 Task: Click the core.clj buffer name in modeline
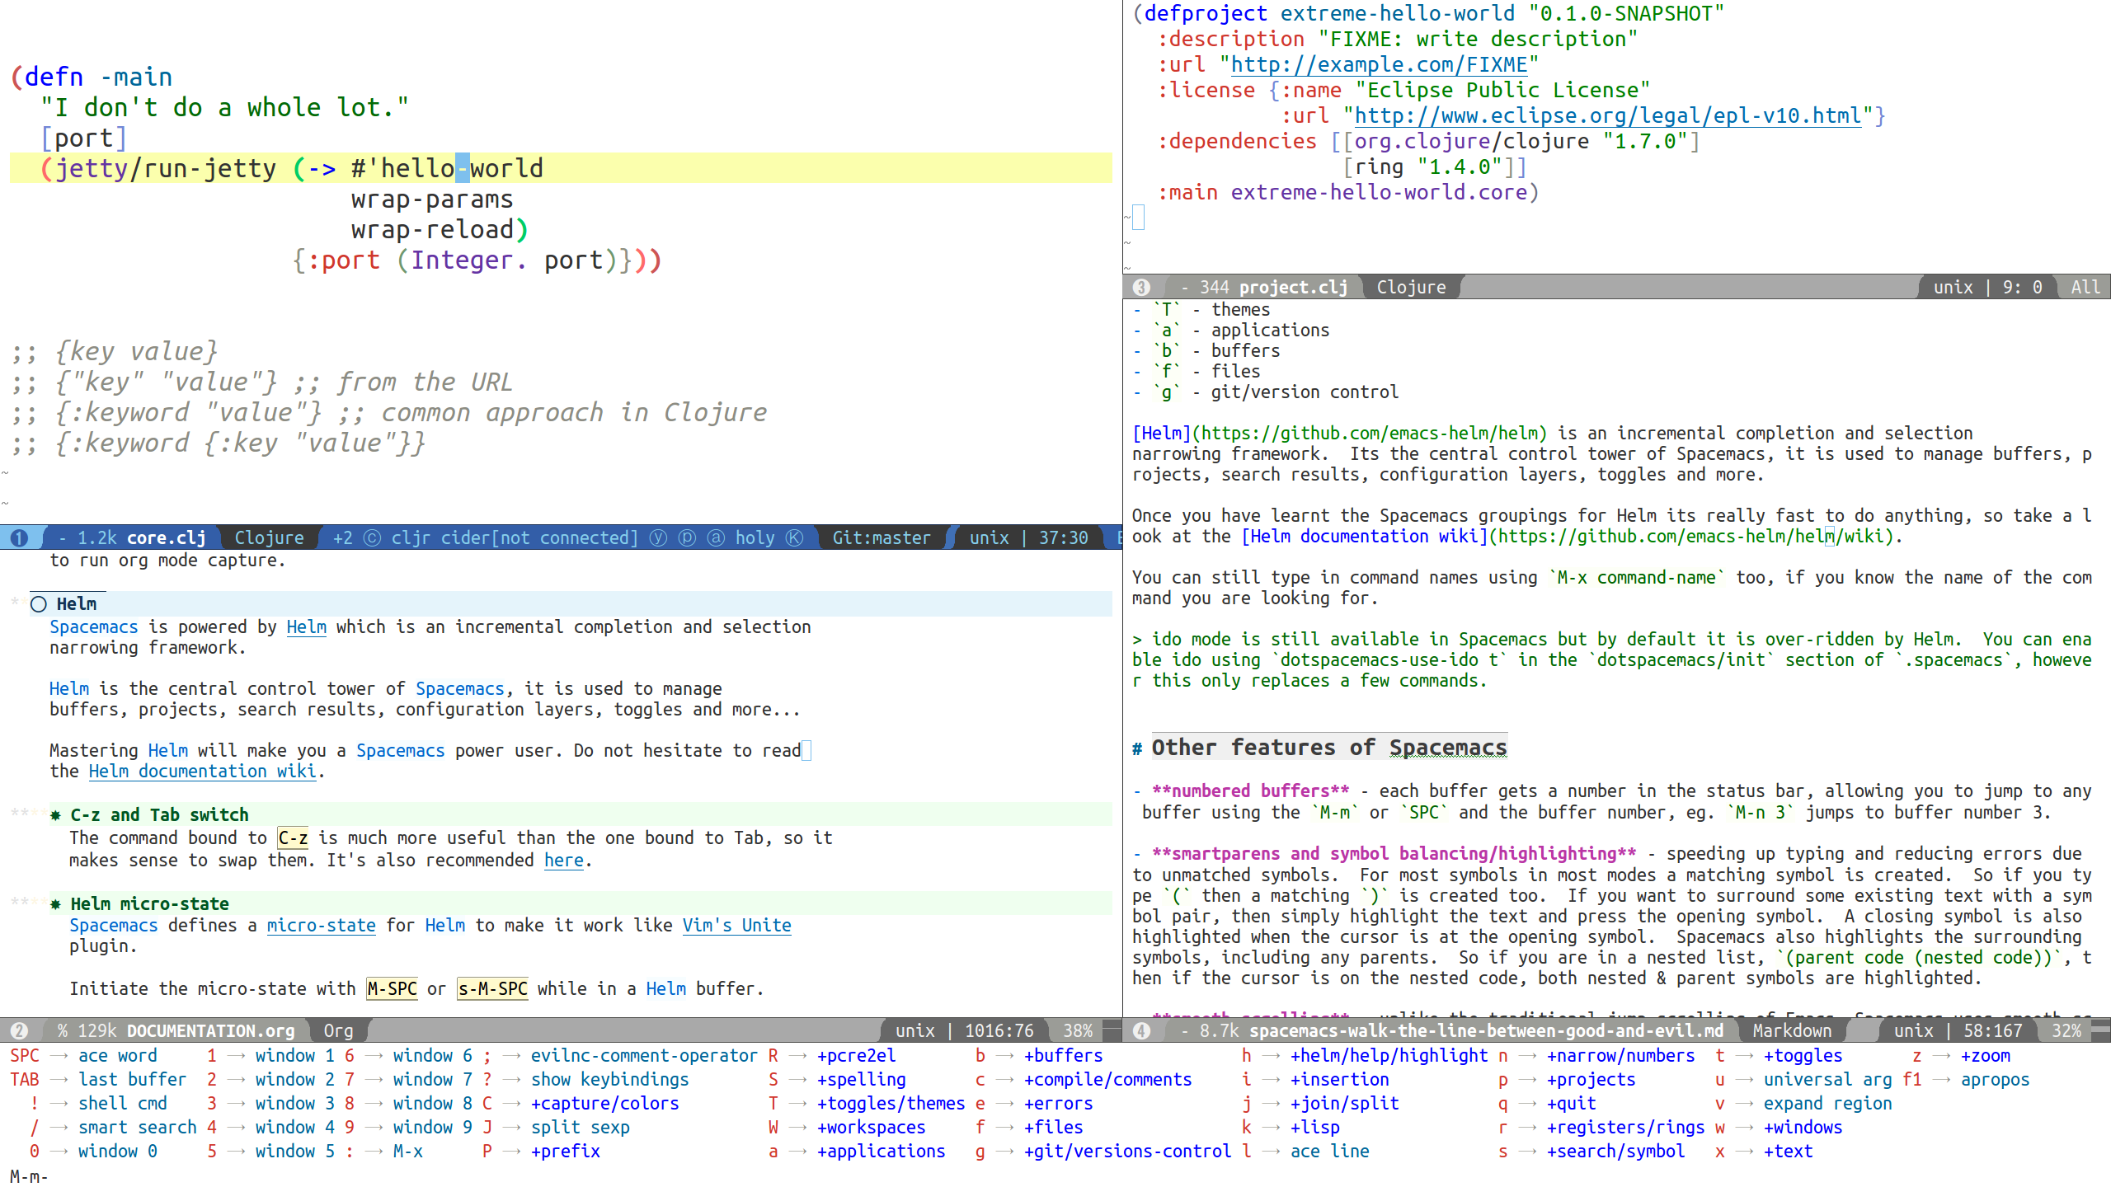167,538
